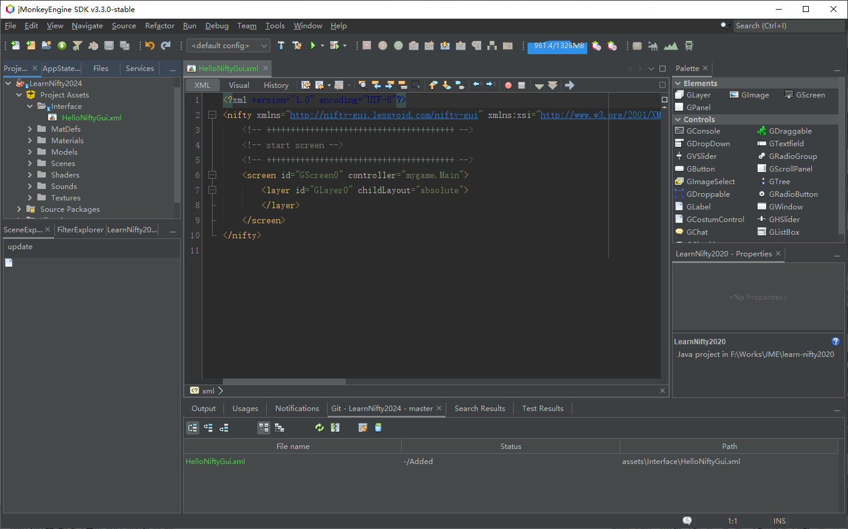Start macro recording with the red circle icon
Viewport: 848px width, 529px height.
(508, 85)
